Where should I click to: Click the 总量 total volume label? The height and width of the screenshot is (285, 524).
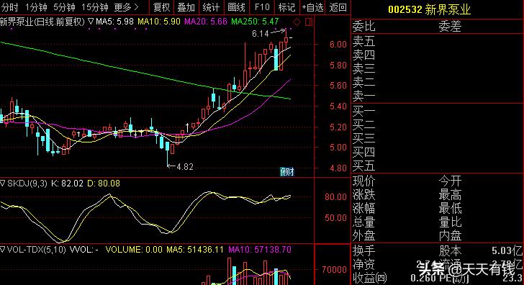(364, 222)
